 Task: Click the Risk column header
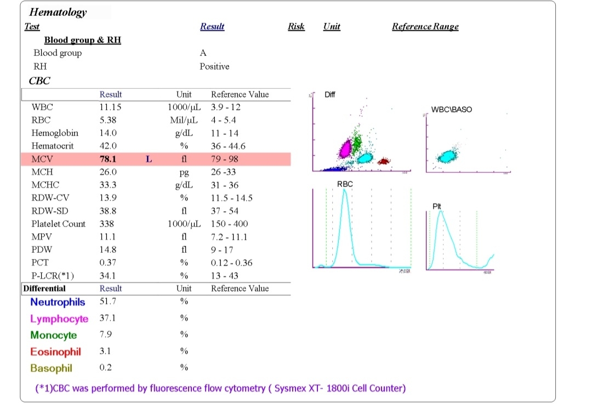(x=296, y=26)
